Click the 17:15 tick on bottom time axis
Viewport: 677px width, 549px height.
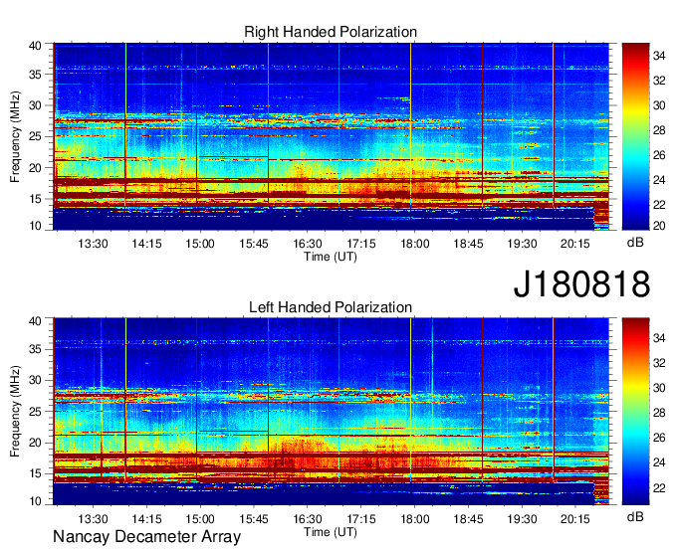coord(361,519)
